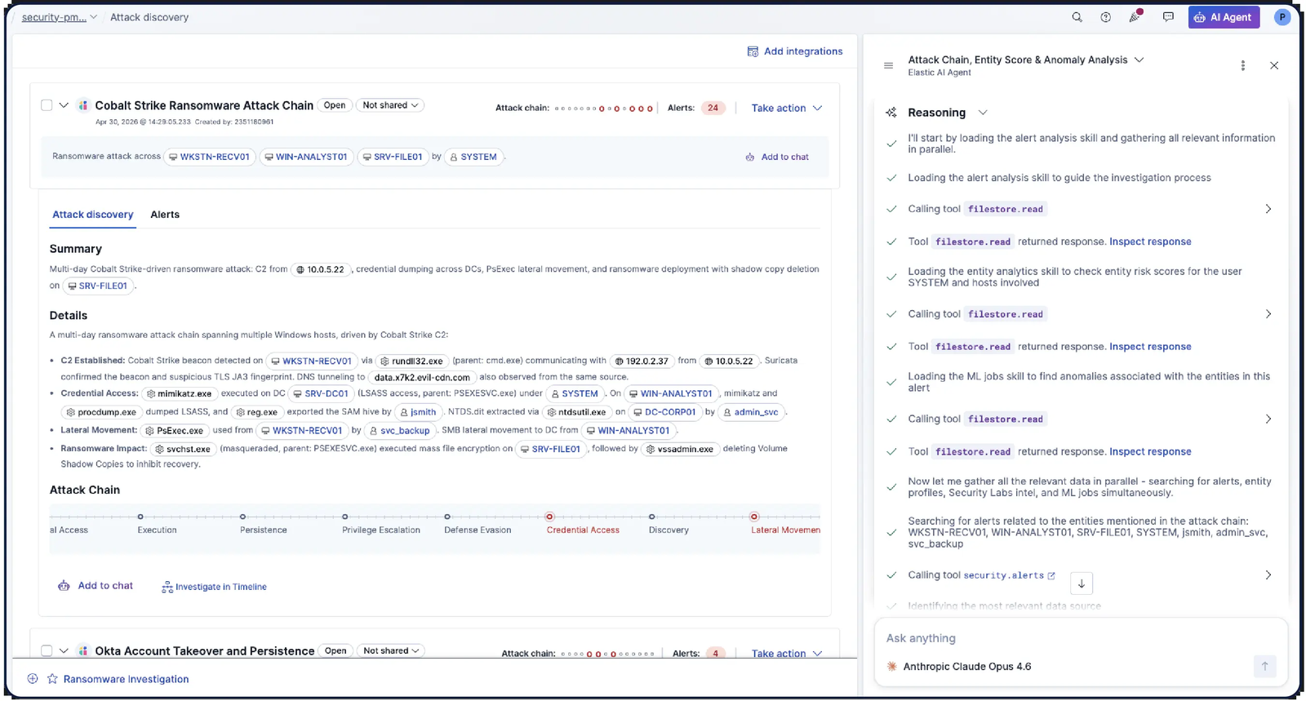This screenshot has height=701, width=1306.
Task: Click svc_backup user badge
Action: (x=399, y=431)
